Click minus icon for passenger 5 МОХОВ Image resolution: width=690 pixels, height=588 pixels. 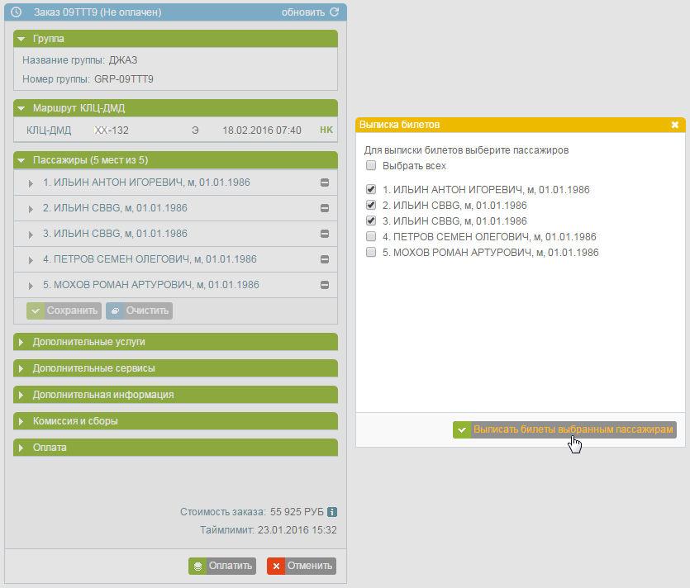[x=325, y=285]
